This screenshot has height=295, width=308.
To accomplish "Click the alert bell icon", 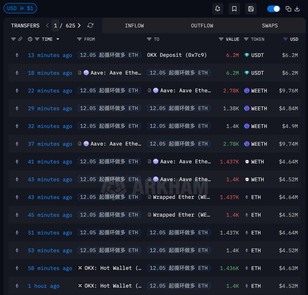I will 218,9.
